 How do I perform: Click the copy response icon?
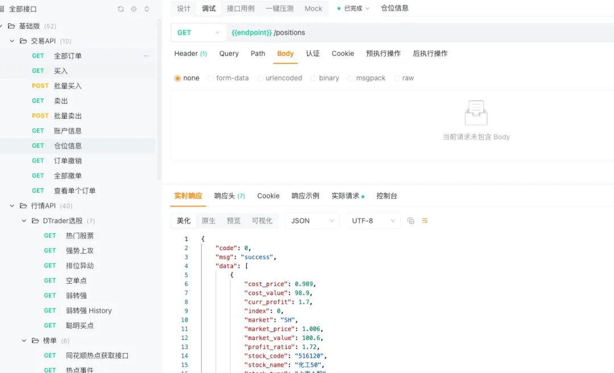(411, 221)
